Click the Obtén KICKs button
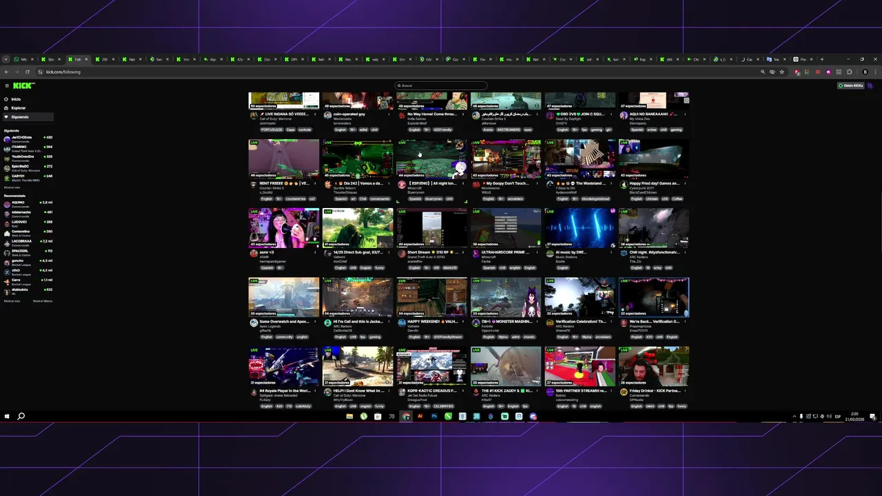 coord(851,85)
